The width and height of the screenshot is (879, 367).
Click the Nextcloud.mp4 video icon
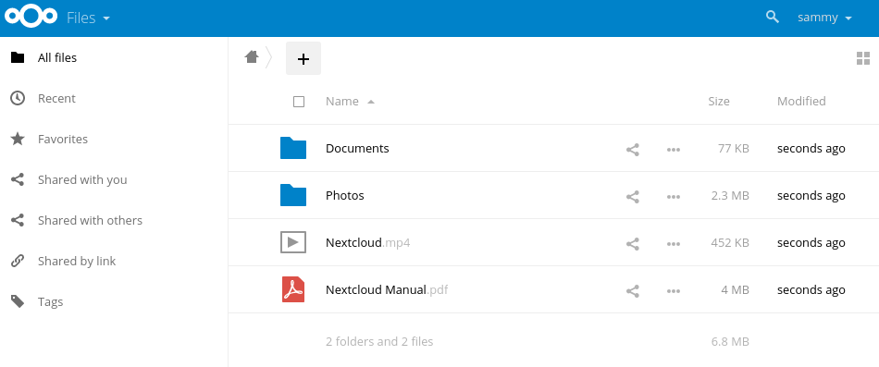pyautogui.click(x=293, y=242)
